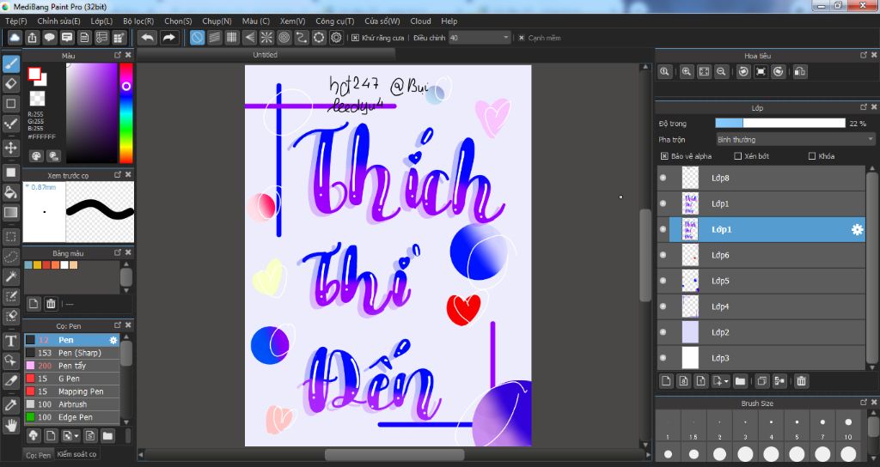880x467 pixels.
Task: Enable Khóa lock checkbox
Action: tap(811, 156)
